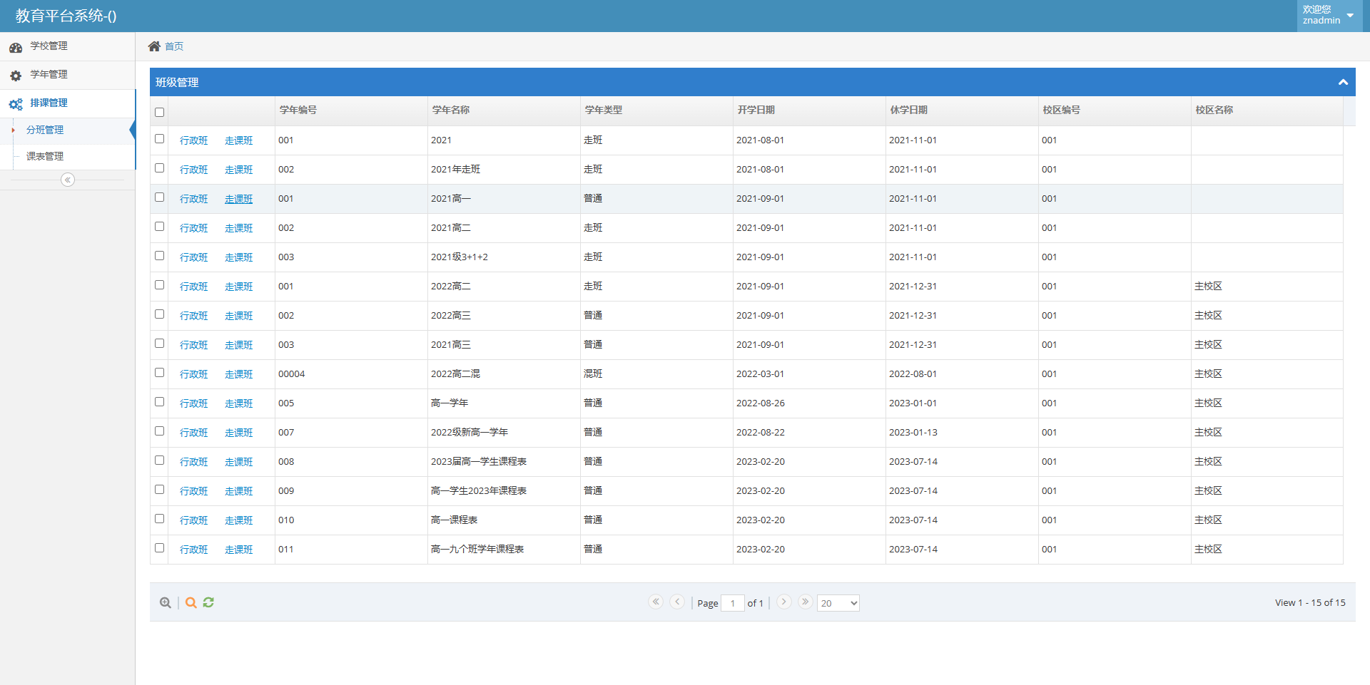Open 行政班 for 2023届高一学生课程表 row
1370x685 pixels.
click(x=194, y=462)
